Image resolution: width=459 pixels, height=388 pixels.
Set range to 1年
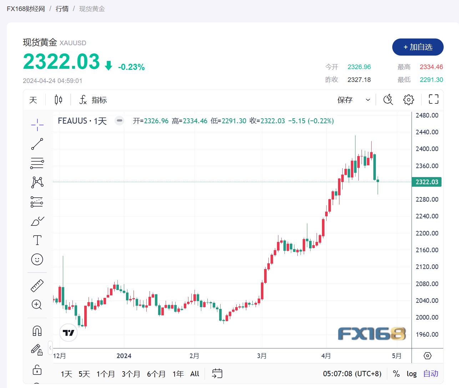(178, 374)
